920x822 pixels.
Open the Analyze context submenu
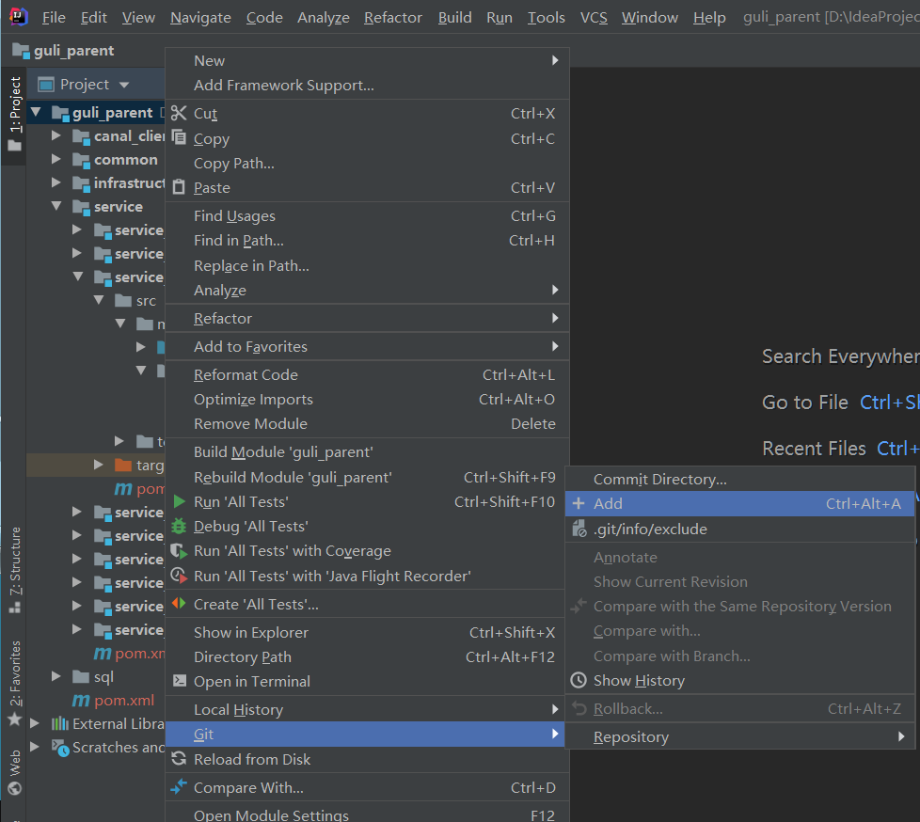pyautogui.click(x=367, y=290)
